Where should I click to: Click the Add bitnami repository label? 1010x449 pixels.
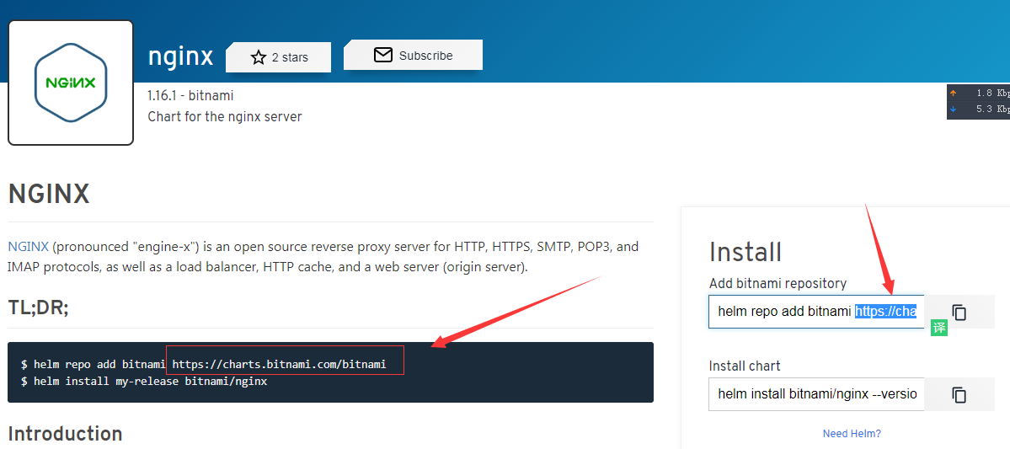point(778,283)
